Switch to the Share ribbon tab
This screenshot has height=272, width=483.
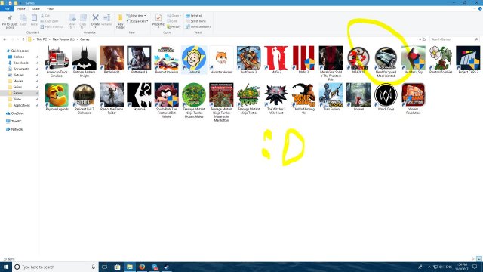tap(36, 8)
